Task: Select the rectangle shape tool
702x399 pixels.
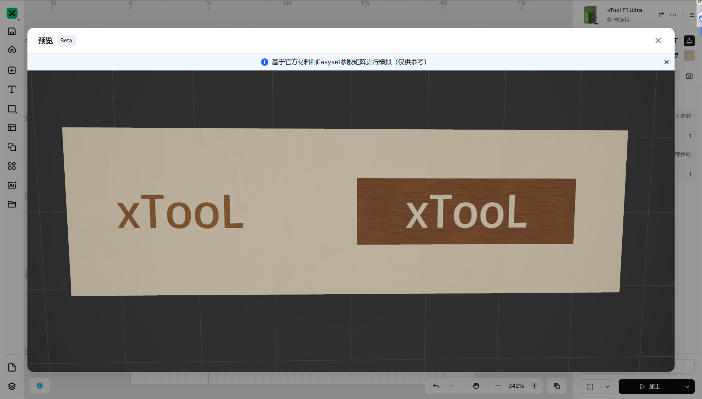Action: (12, 109)
